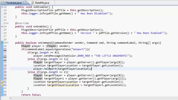Click equalsIgnoreCase on line 31
The image size is (178, 100).
tap(58, 49)
